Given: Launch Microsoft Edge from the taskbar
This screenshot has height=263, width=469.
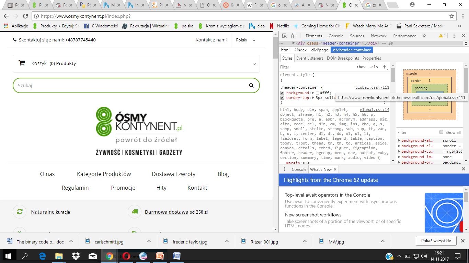Looking at the screenshot, I should click(42, 256).
